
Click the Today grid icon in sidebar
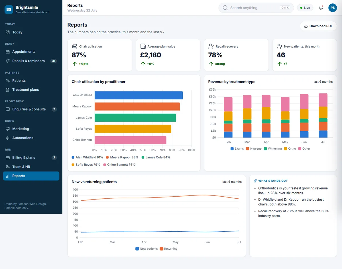tap(8, 32)
